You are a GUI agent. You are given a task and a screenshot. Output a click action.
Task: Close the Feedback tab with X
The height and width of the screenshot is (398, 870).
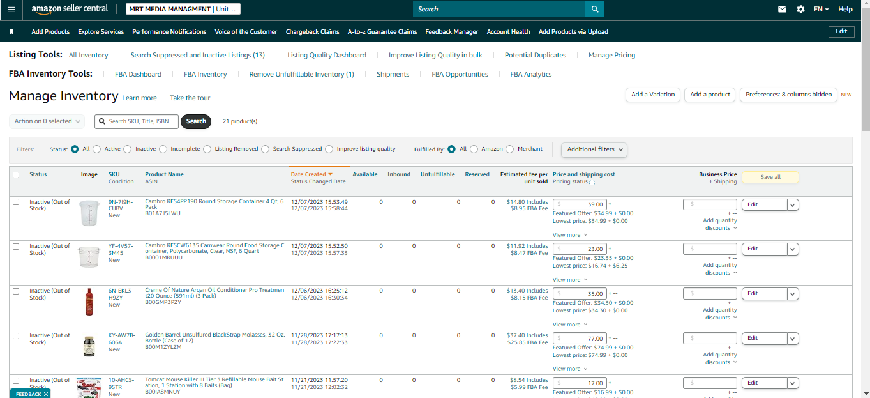[46, 394]
